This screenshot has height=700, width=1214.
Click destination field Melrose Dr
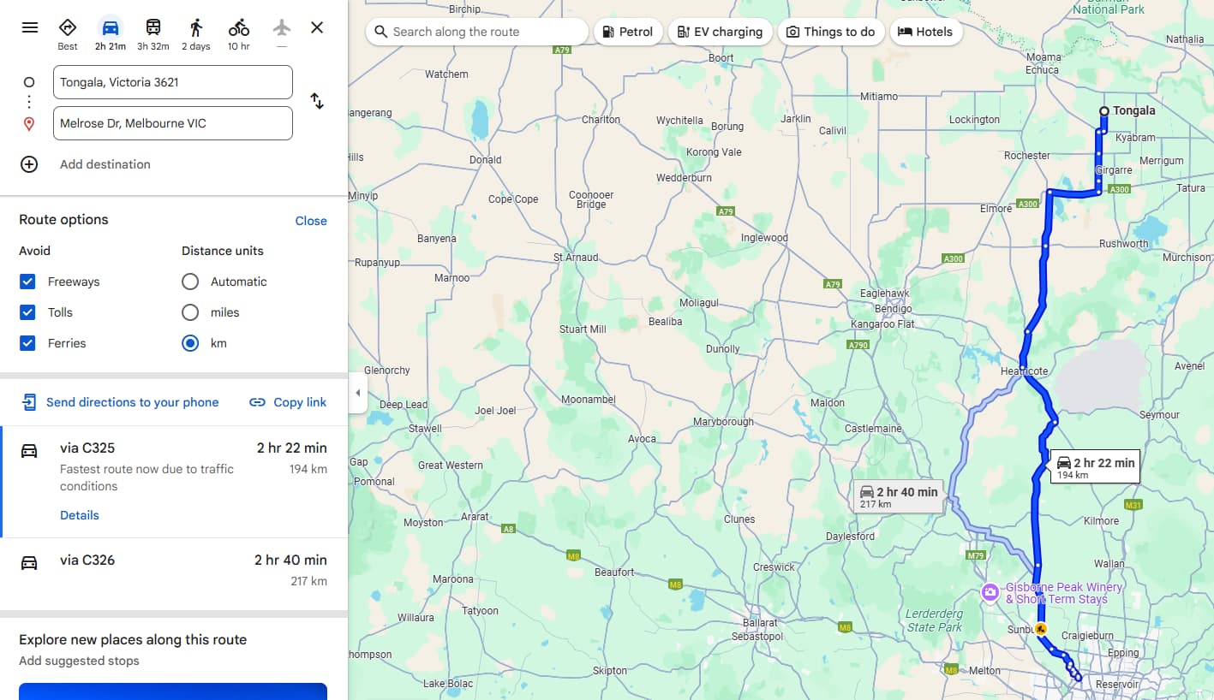(173, 123)
